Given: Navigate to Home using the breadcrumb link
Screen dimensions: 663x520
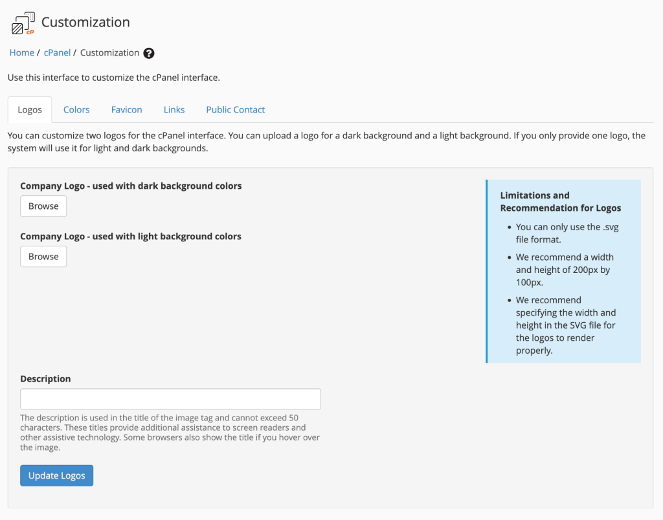Looking at the screenshot, I should (21, 52).
